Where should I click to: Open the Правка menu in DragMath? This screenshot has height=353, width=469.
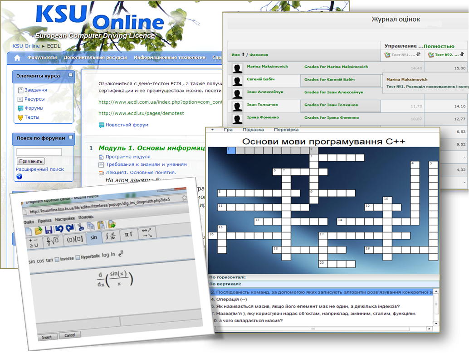[44, 221]
